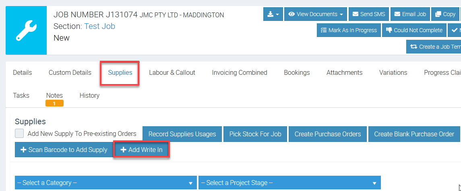Click Scan Barcode to Add Supply
This screenshot has height=191, width=461.
click(x=64, y=150)
